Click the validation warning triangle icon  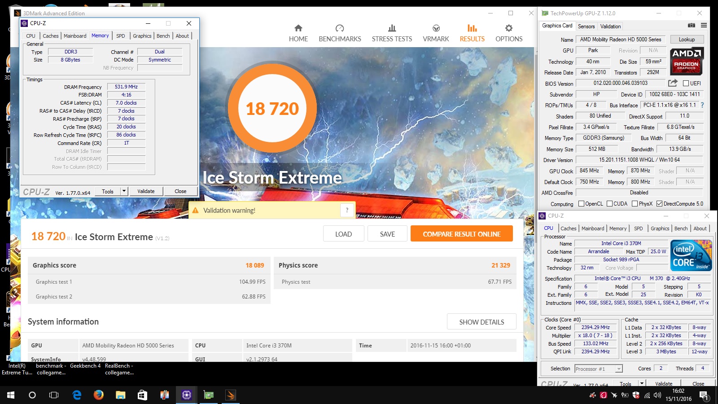196,211
